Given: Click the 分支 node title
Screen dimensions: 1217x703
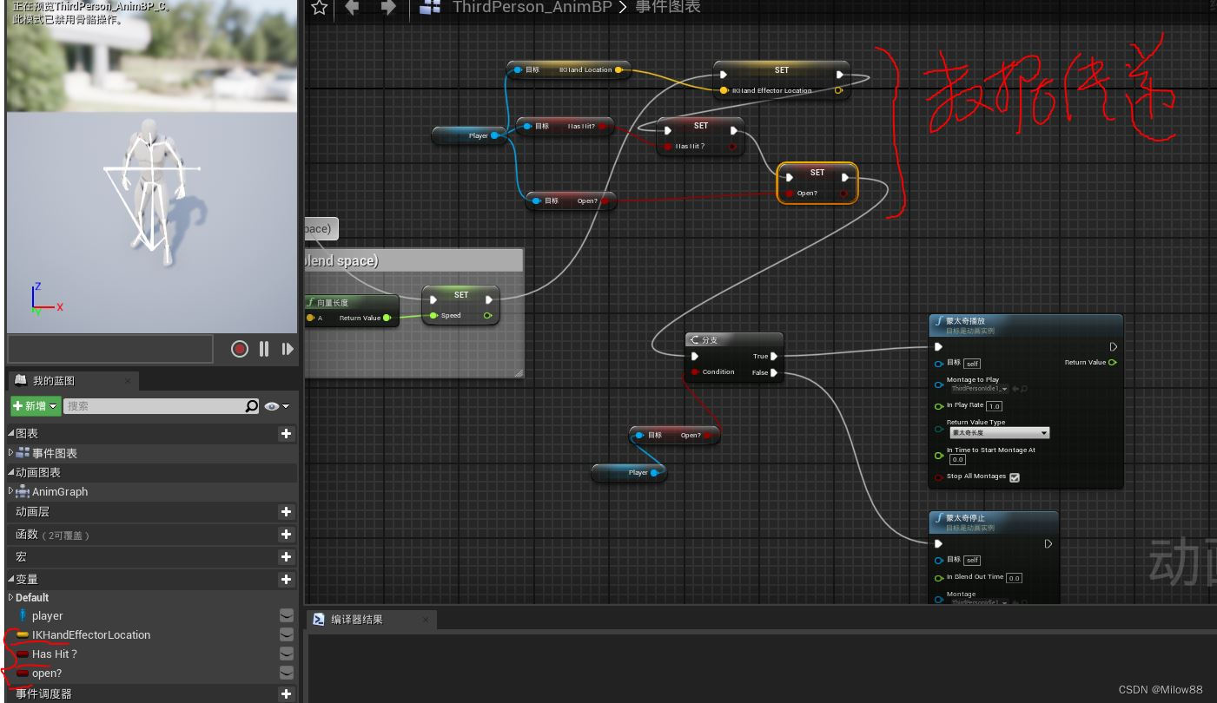Looking at the screenshot, I should (x=709, y=339).
